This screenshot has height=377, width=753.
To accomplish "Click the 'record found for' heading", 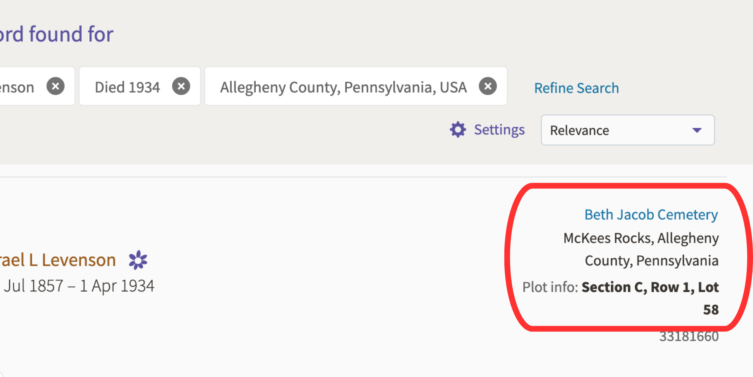I will pos(56,34).
